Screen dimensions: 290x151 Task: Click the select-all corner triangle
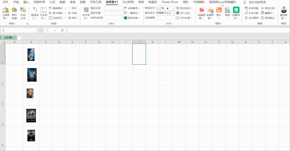3,42
